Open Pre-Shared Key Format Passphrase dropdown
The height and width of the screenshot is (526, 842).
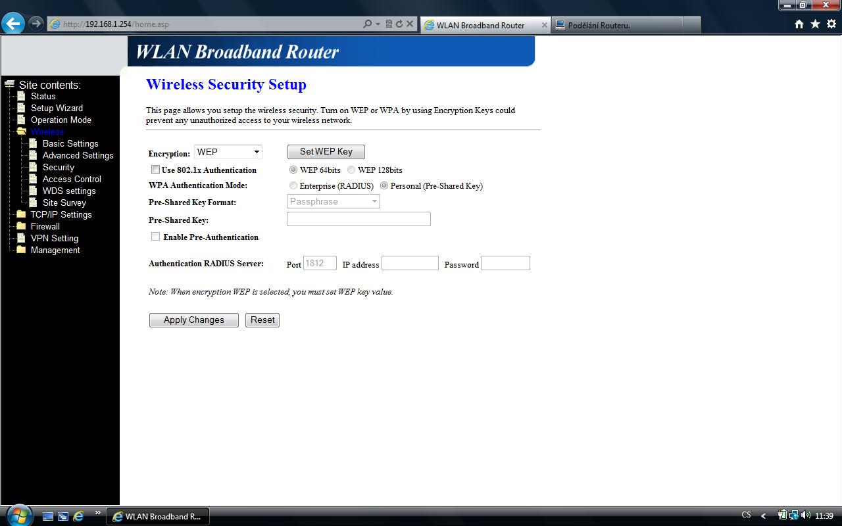pyautogui.click(x=334, y=202)
